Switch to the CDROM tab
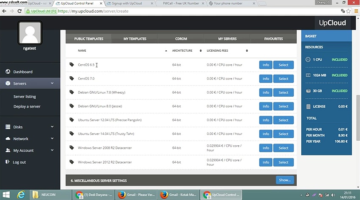The height and width of the screenshot is (200, 360). [181, 39]
